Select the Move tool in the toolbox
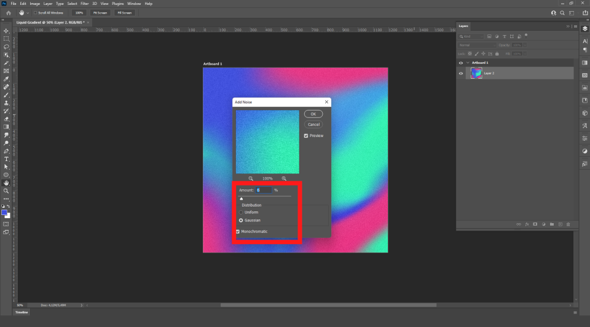This screenshot has width=590, height=327. [x=6, y=31]
